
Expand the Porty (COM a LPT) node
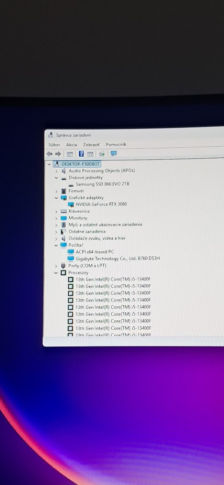[x=56, y=266]
